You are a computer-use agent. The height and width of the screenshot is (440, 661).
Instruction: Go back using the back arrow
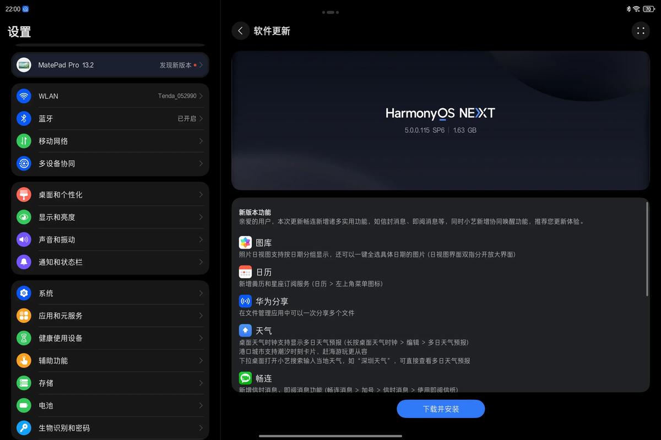(x=240, y=31)
